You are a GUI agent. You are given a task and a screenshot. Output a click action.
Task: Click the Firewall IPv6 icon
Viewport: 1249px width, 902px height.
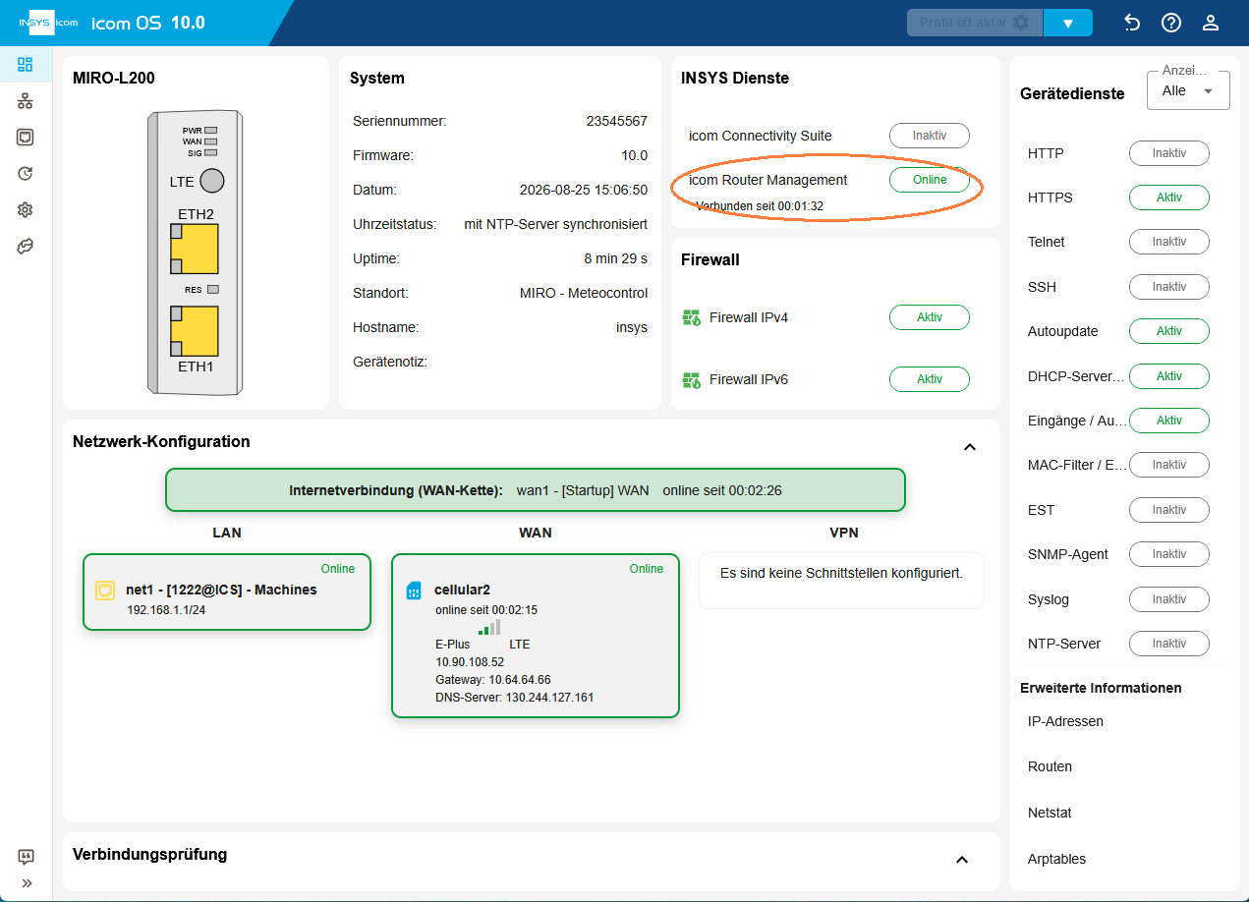tap(691, 379)
